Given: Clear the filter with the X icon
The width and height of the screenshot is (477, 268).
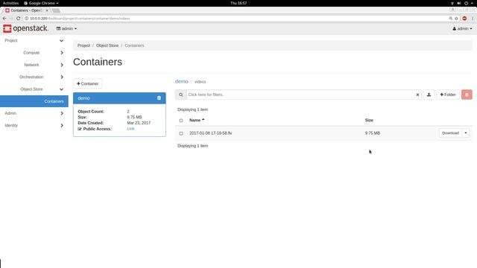Looking at the screenshot, I should click(417, 95).
